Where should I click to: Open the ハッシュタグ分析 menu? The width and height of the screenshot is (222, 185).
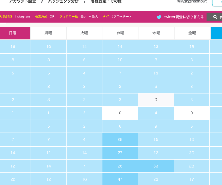[x=63, y=1]
